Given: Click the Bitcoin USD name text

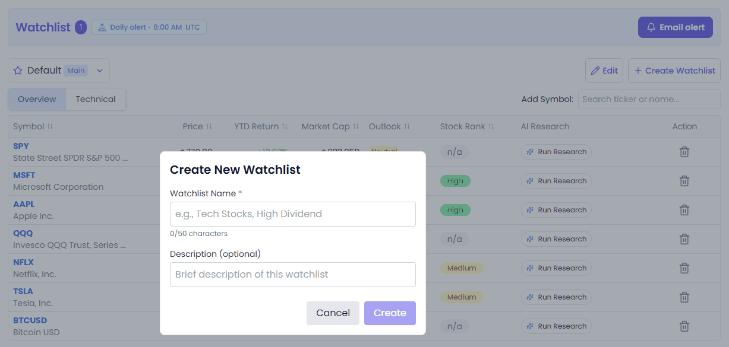Looking at the screenshot, I should coord(36,332).
